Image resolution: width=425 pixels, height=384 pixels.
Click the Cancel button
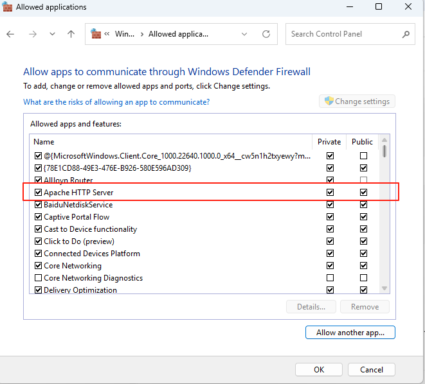pyautogui.click(x=372, y=370)
